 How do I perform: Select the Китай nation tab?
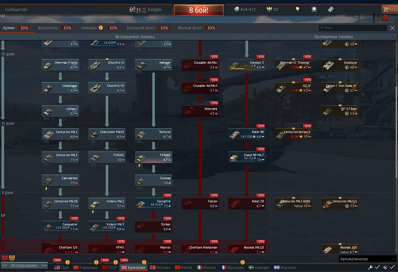[x=183, y=268]
